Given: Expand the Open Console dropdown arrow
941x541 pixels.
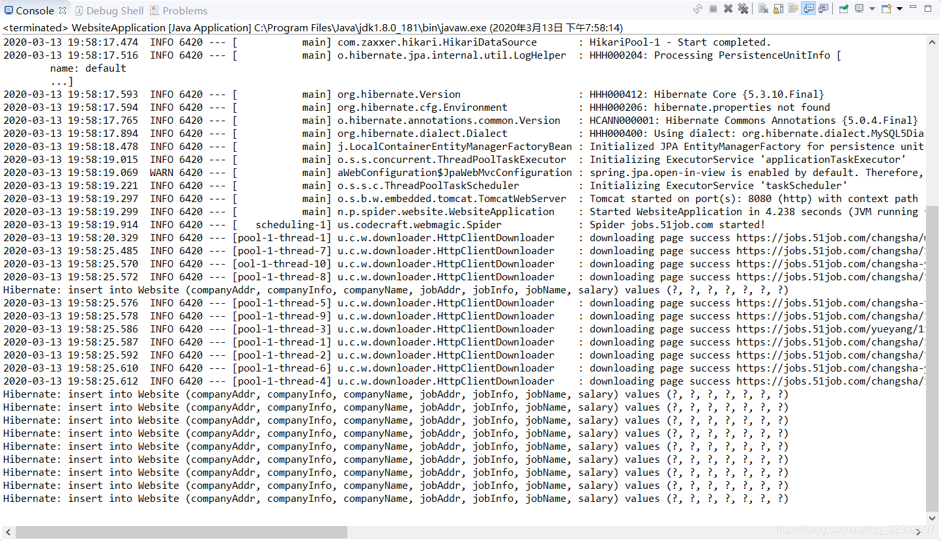Looking at the screenshot, I should 899,8.
